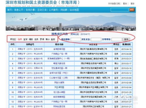The width and height of the screenshot is (146, 108).
Task: Open the 首页 navigation item
Action: pyautogui.click(x=10, y=10)
